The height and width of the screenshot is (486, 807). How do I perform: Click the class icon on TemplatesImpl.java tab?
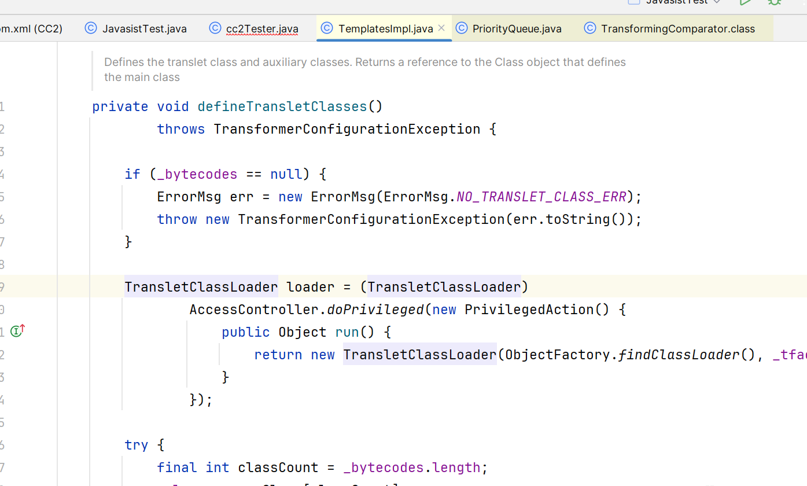[x=326, y=28]
